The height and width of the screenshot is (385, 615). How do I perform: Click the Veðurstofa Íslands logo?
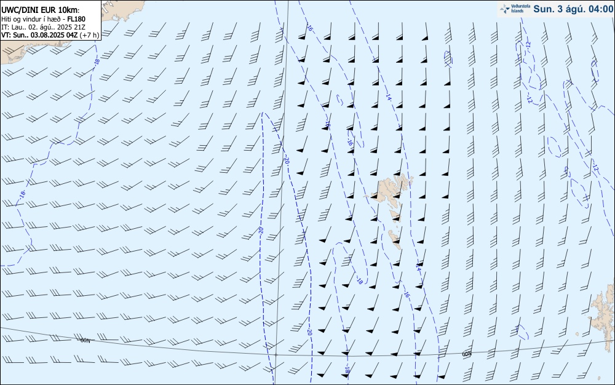(x=515, y=9)
